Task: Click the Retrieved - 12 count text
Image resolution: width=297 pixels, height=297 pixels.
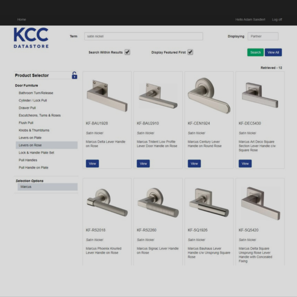Action: [271, 68]
